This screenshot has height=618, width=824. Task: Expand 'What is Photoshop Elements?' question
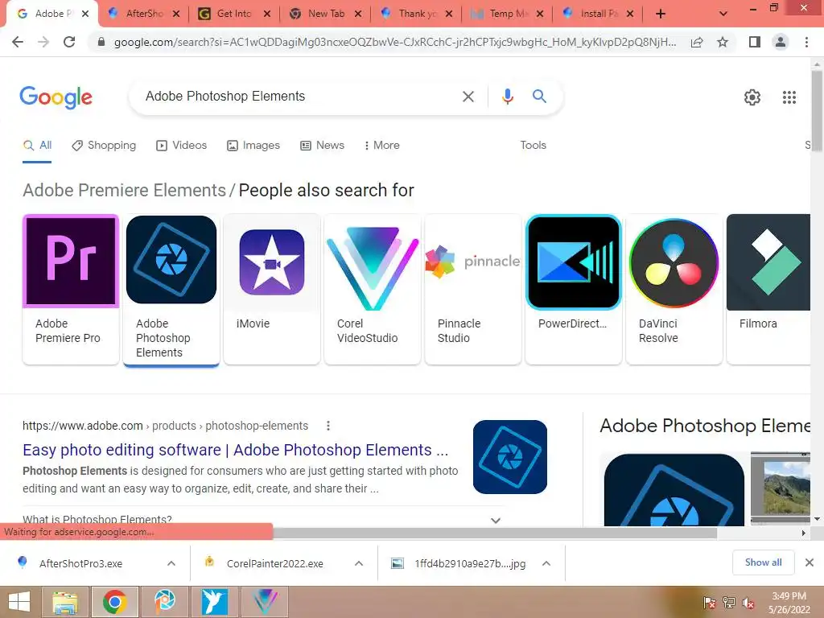[x=263, y=520]
